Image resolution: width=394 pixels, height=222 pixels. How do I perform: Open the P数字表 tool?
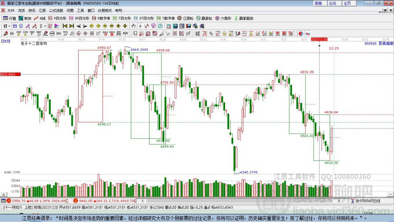(x=101, y=18)
